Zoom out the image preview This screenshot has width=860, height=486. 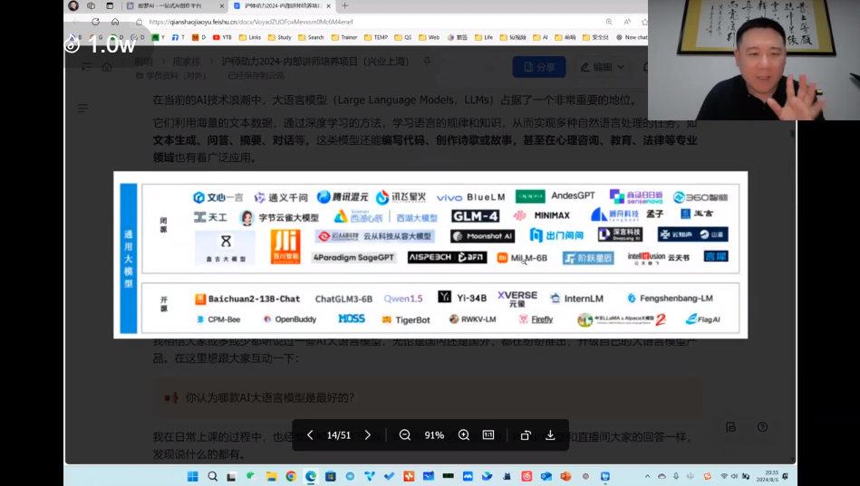(405, 435)
